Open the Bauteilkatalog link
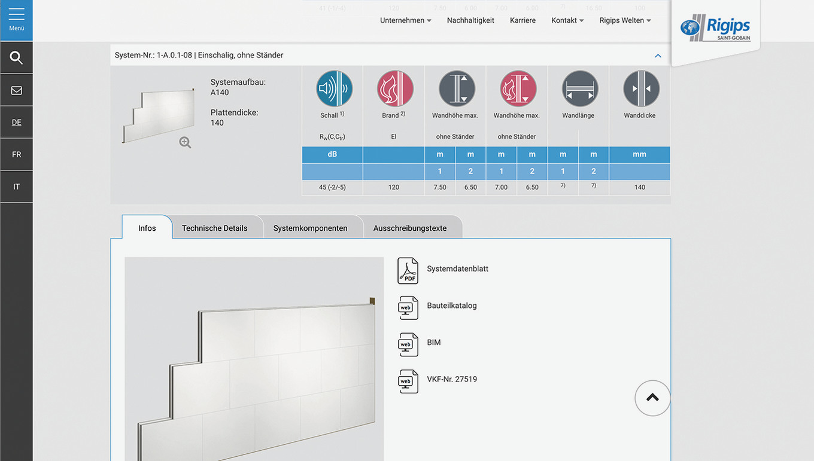Viewport: 814px width, 461px height. 451,306
